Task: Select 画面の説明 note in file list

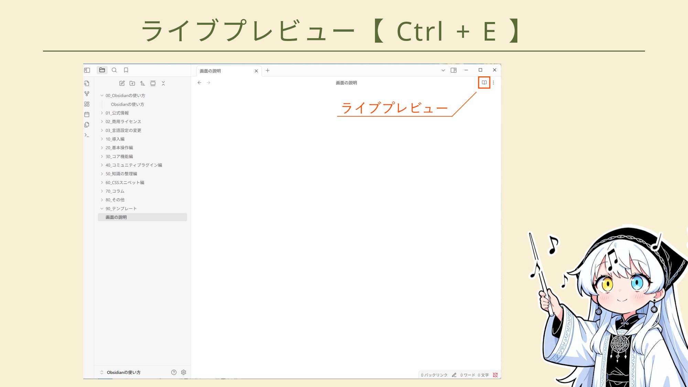Action: point(116,217)
